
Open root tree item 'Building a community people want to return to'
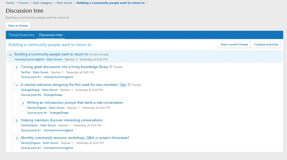tap(51, 54)
